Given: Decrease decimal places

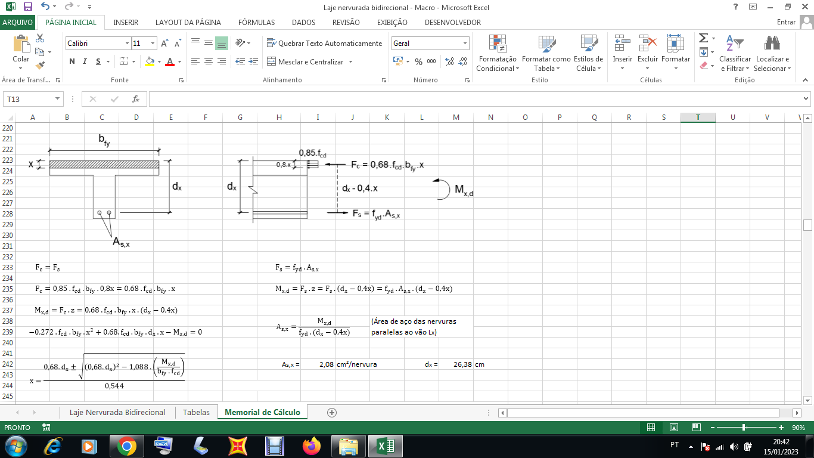Looking at the screenshot, I should pyautogui.click(x=463, y=61).
